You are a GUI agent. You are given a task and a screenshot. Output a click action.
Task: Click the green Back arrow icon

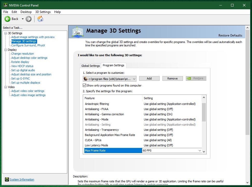tap(8, 19)
